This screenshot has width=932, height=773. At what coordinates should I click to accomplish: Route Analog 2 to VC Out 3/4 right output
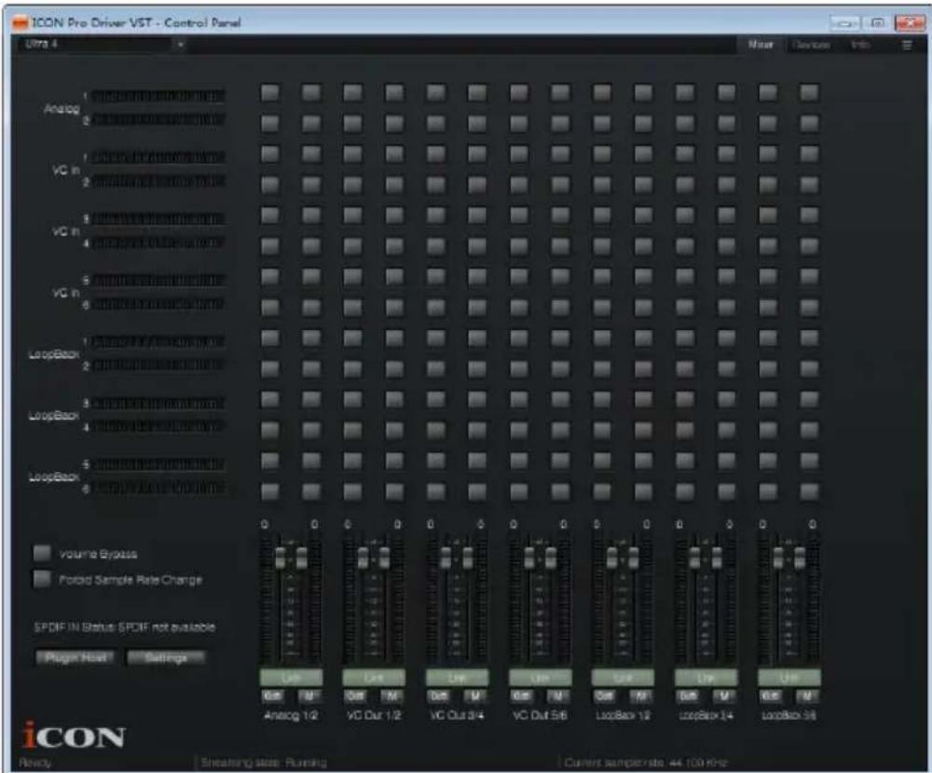pyautogui.click(x=477, y=124)
